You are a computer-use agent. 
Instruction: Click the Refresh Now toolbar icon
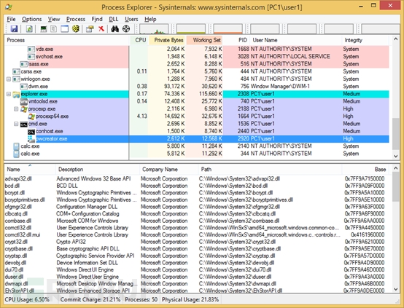coord(29,29)
